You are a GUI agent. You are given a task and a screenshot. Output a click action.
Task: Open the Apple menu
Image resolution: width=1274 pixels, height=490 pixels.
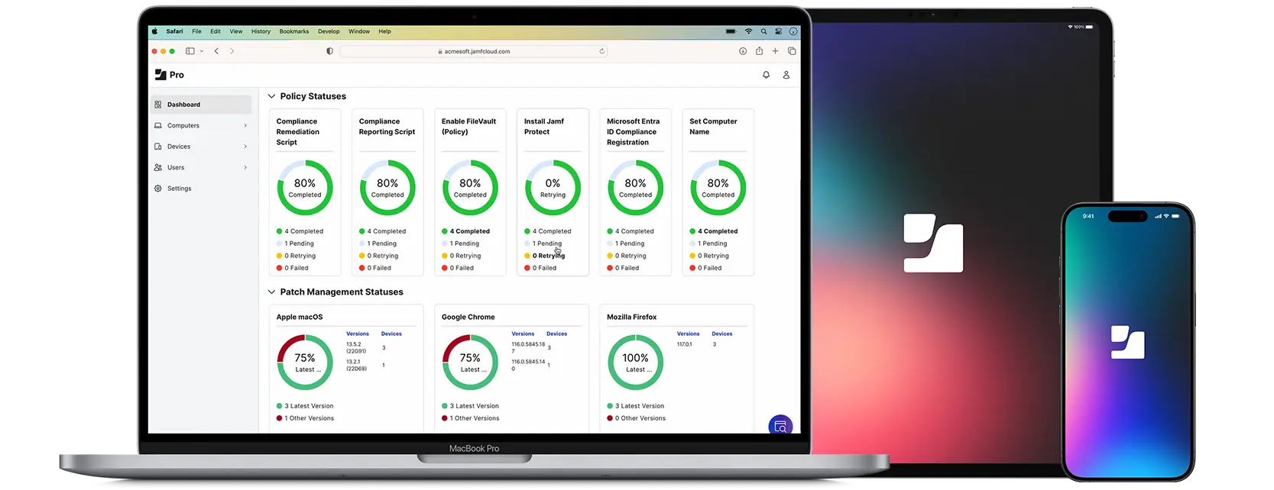tap(154, 31)
